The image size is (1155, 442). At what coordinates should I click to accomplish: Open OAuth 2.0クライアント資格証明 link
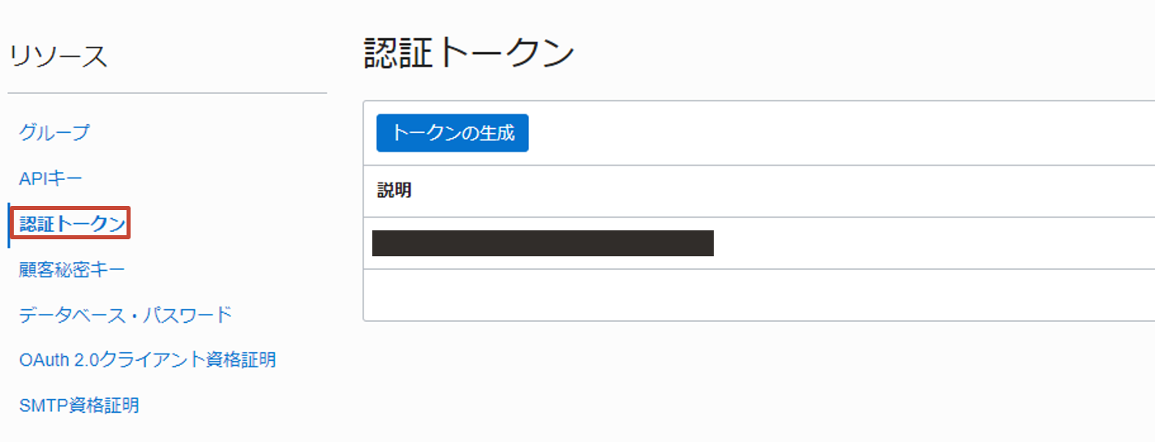pyautogui.click(x=148, y=359)
